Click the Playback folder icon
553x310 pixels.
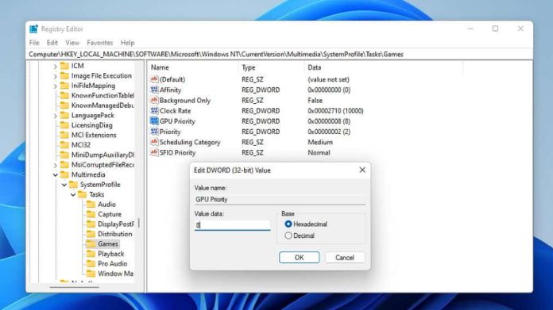[x=91, y=254]
